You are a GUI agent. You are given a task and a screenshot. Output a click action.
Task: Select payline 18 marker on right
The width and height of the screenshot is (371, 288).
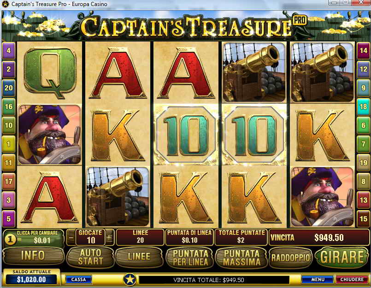363,106
